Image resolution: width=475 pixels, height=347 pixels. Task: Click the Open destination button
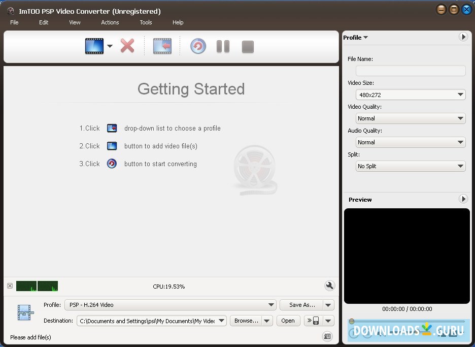(x=288, y=321)
